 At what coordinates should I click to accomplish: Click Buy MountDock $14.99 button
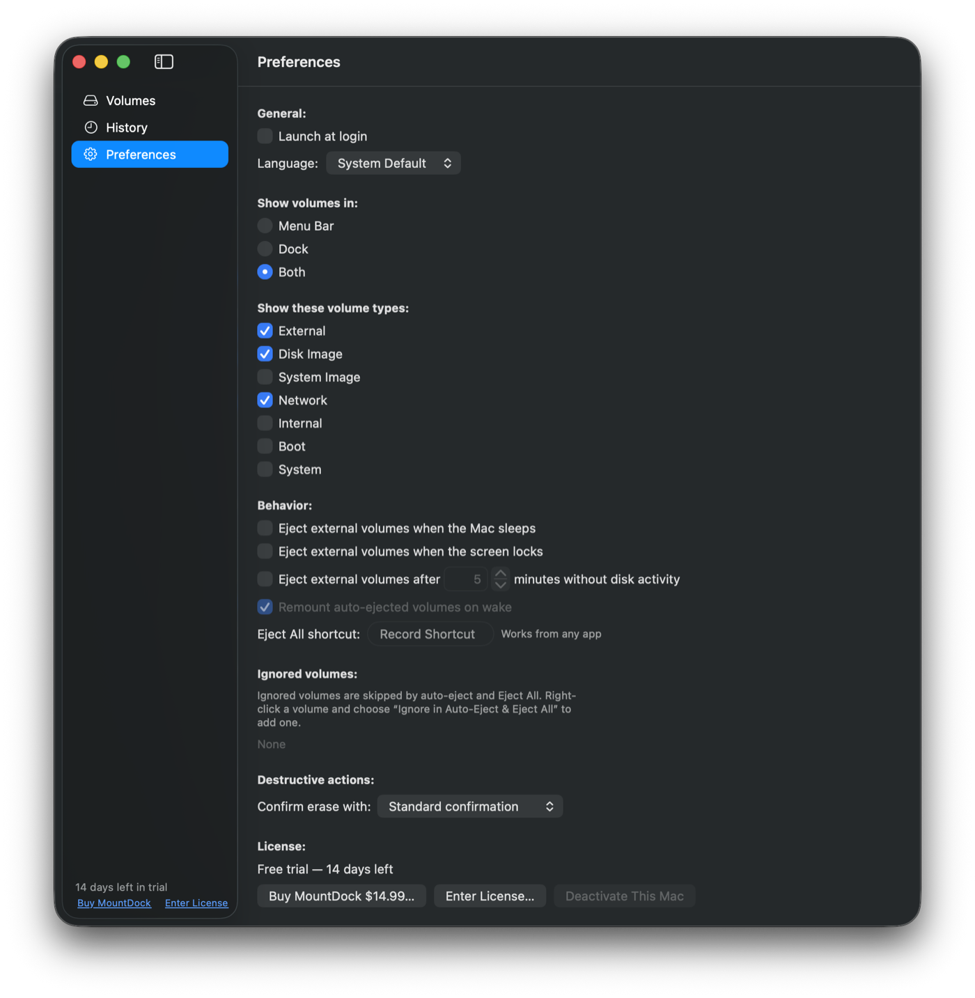[342, 896]
